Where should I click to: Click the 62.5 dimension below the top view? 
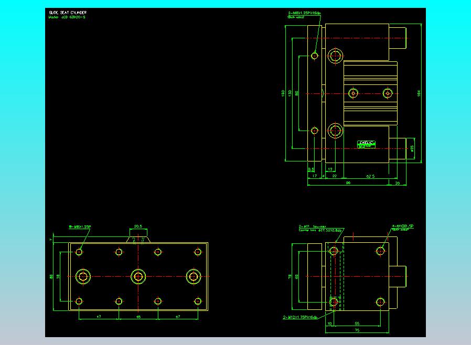(370, 177)
